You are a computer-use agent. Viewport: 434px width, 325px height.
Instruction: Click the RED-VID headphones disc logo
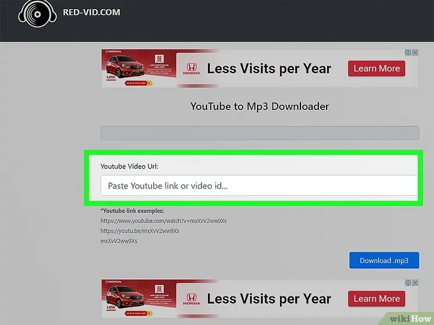38,13
